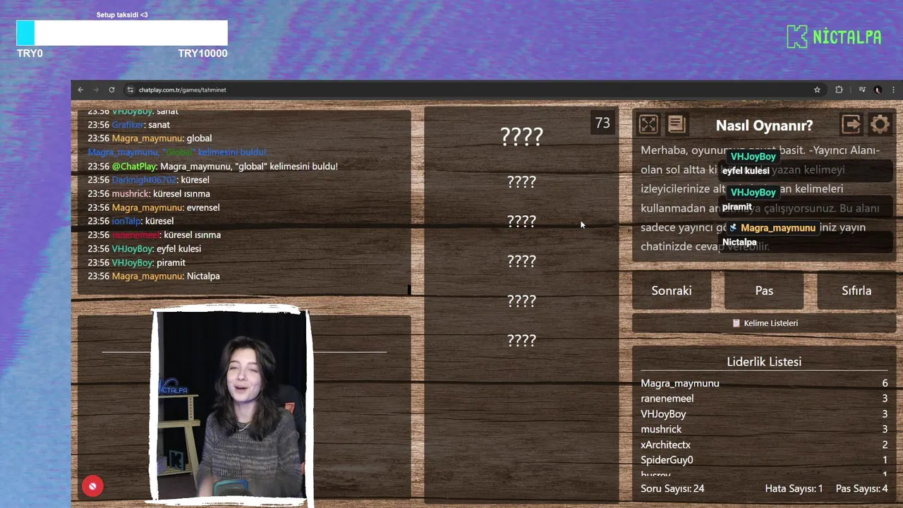The height and width of the screenshot is (508, 903).
Task: Click the streamer webcam feed
Action: pyautogui.click(x=231, y=406)
